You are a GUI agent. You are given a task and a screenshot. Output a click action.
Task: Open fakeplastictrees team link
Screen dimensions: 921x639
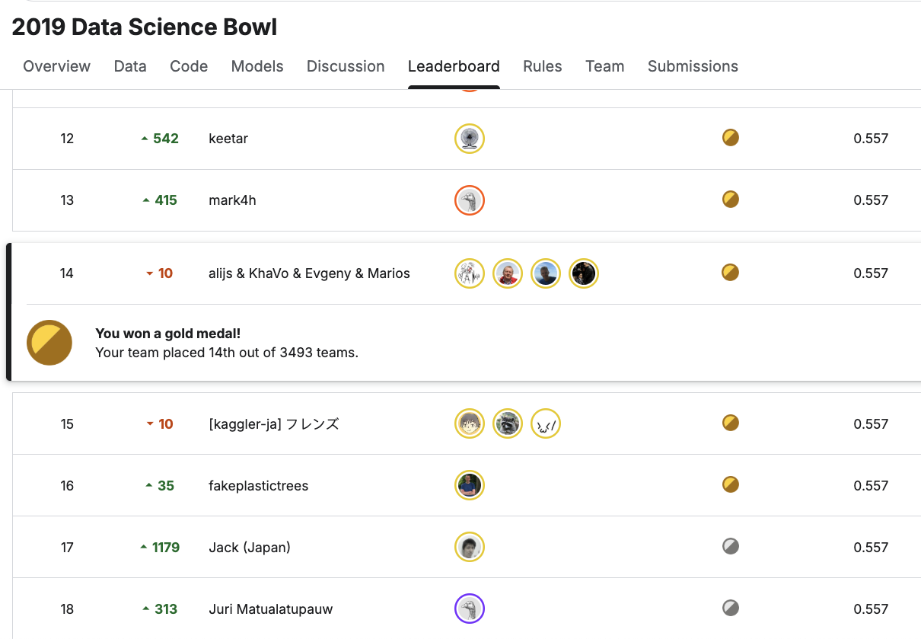[258, 486]
